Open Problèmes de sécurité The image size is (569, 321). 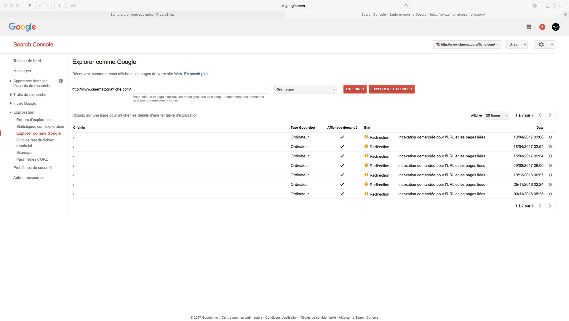pyautogui.click(x=32, y=168)
